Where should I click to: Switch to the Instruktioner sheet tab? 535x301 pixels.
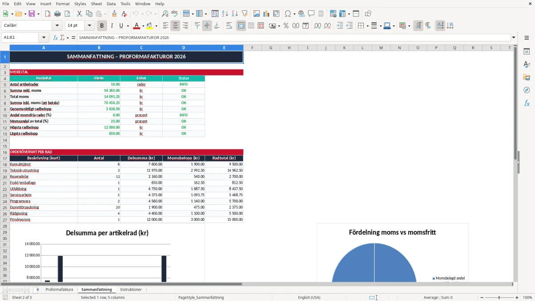pyautogui.click(x=131, y=289)
